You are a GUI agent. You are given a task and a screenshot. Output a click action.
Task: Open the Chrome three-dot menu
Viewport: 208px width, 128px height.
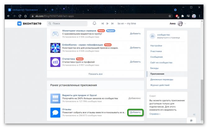(x=200, y=16)
